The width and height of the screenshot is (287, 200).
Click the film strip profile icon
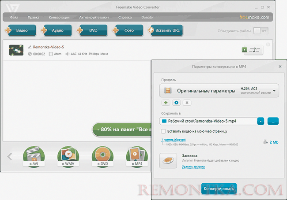pyautogui.click(x=168, y=90)
